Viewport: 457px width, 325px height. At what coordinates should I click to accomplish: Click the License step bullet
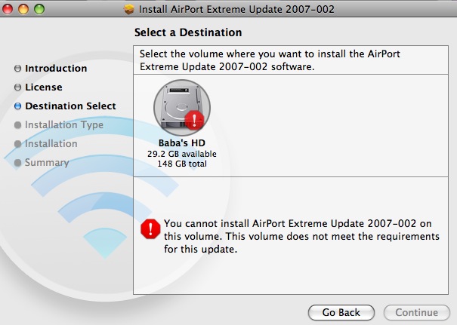click(x=18, y=87)
